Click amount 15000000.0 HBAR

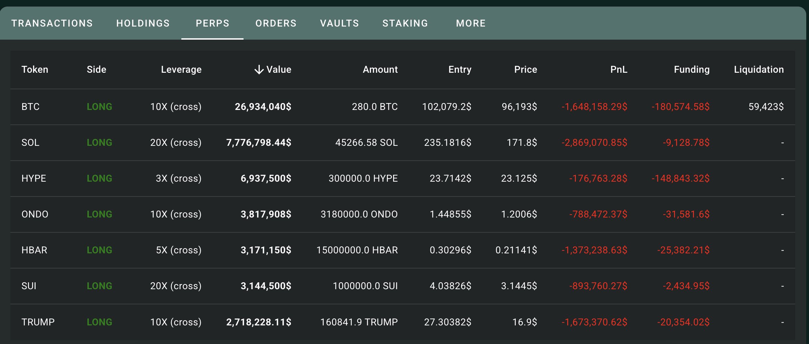pos(357,250)
